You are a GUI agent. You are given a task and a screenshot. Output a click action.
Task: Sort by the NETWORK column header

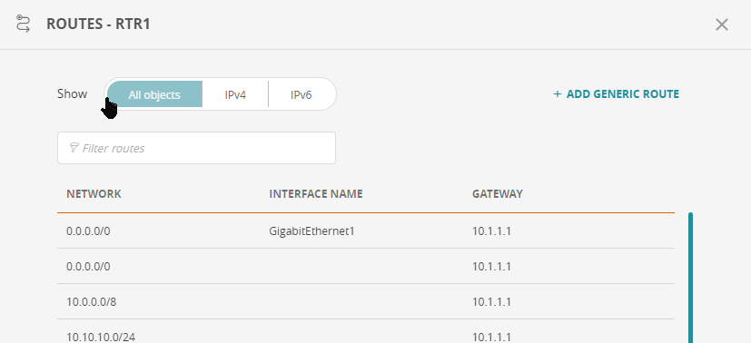tap(94, 194)
